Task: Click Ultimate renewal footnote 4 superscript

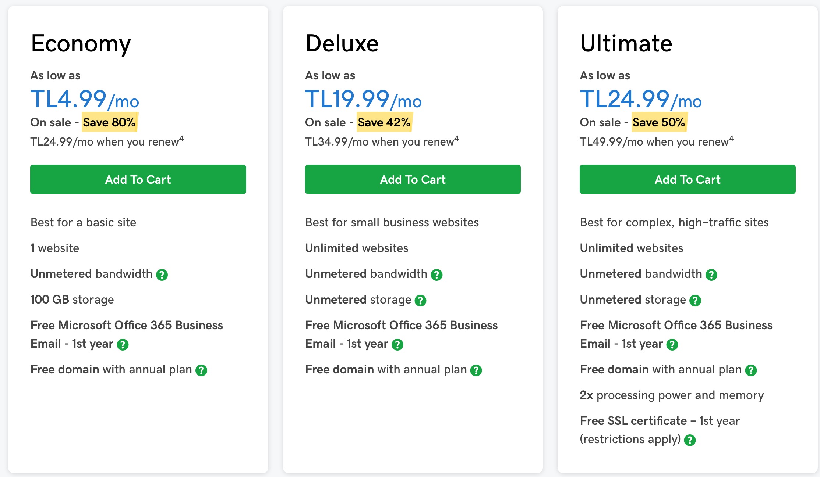Action: pyautogui.click(x=731, y=139)
